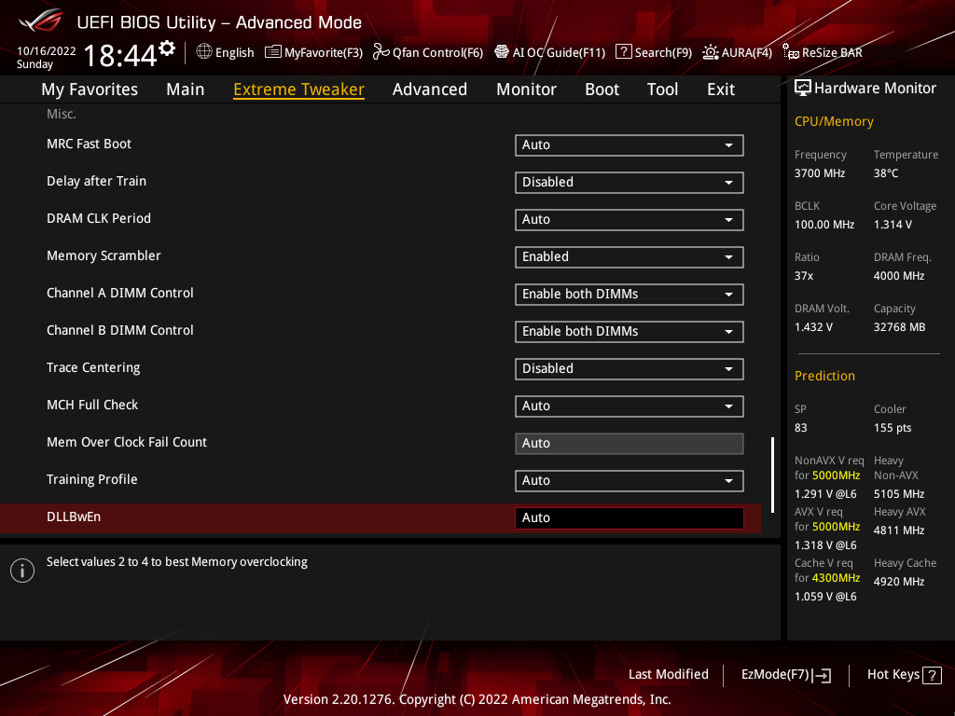Click Last Modified button
955x716 pixels.
click(668, 674)
